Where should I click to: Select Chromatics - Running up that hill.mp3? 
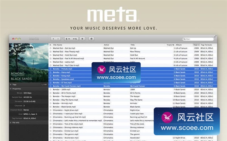point(69,117)
